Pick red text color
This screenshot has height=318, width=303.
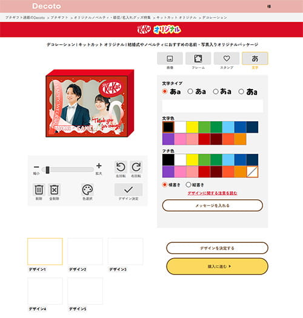pos(204,139)
